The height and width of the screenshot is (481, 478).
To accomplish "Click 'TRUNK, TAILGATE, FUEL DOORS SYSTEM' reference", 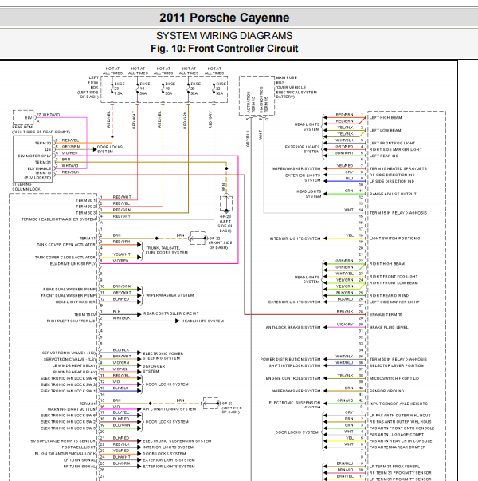I will 167,250.
